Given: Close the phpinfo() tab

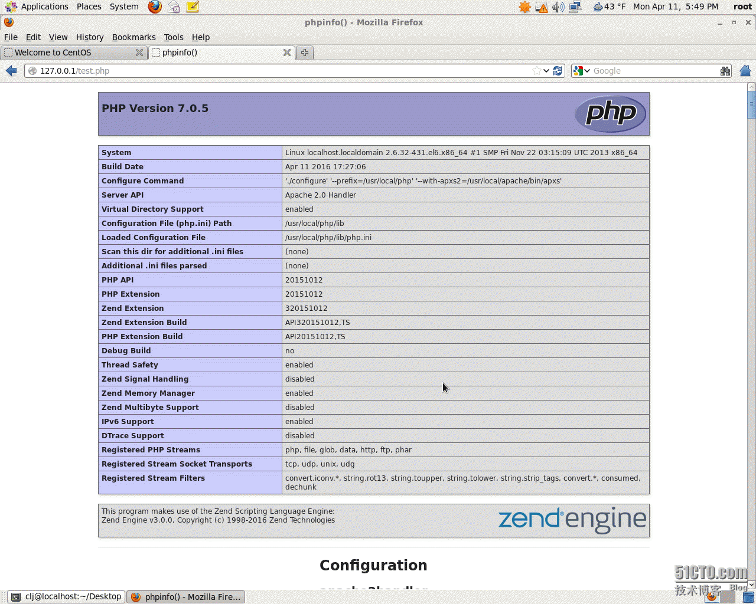Looking at the screenshot, I should [x=287, y=52].
